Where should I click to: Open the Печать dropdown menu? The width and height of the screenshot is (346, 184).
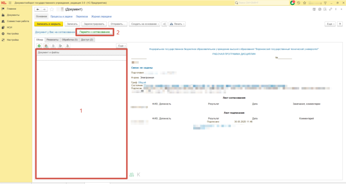[177, 24]
